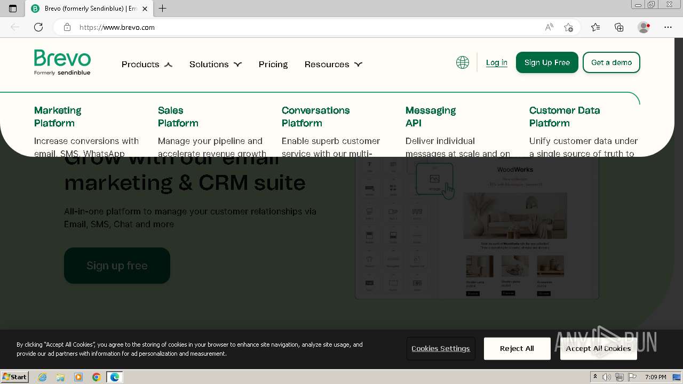Open a new browser tab

click(163, 9)
